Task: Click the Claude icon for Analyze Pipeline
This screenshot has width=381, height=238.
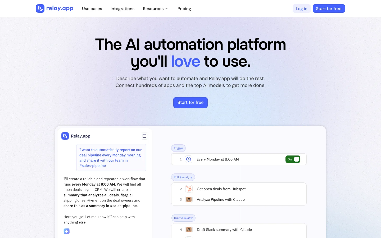Action: click(x=189, y=199)
